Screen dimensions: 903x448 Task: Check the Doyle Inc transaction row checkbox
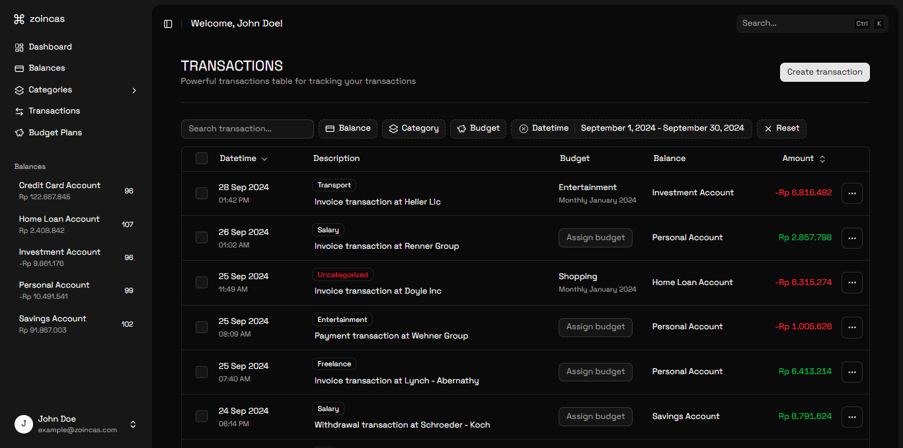point(202,282)
